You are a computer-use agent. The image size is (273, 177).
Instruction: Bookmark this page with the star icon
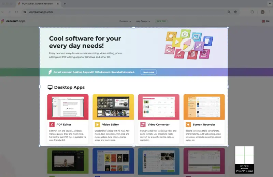pos(235,12)
